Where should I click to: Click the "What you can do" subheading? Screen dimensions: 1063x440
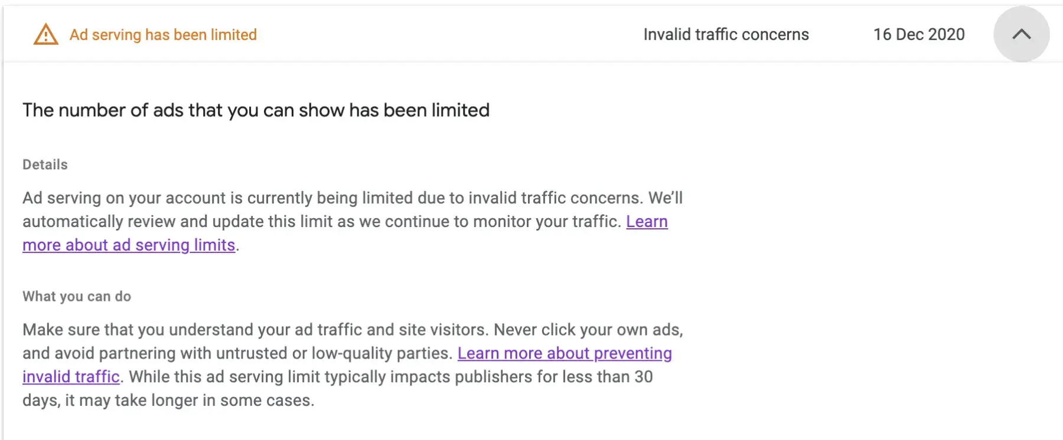[x=77, y=296]
